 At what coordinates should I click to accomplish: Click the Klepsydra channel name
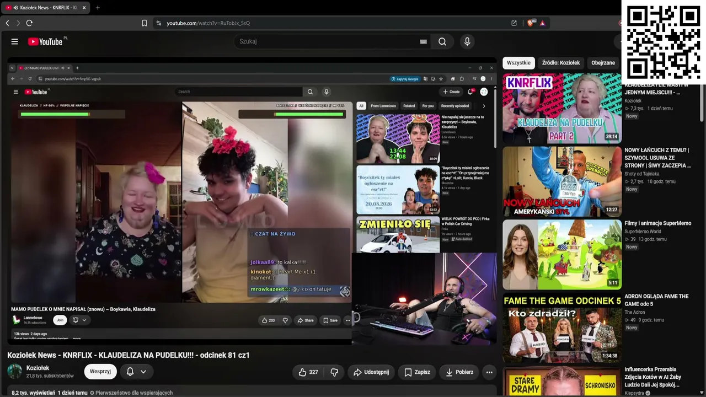coord(634,393)
